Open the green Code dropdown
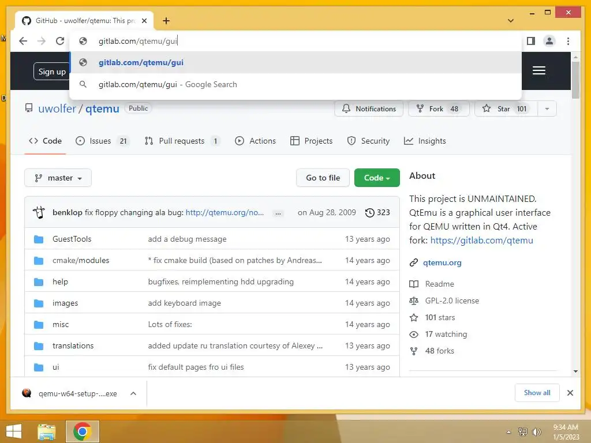 pyautogui.click(x=377, y=178)
